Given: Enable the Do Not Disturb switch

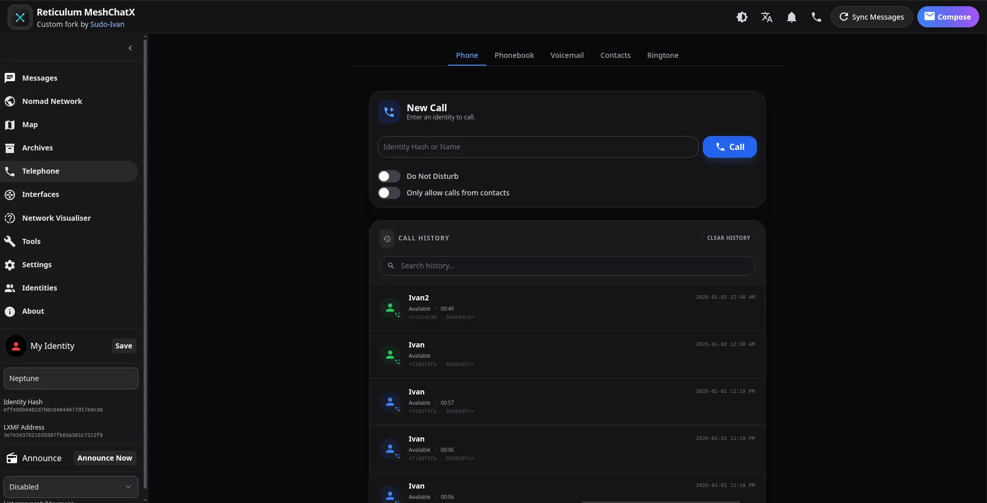Looking at the screenshot, I should (389, 176).
